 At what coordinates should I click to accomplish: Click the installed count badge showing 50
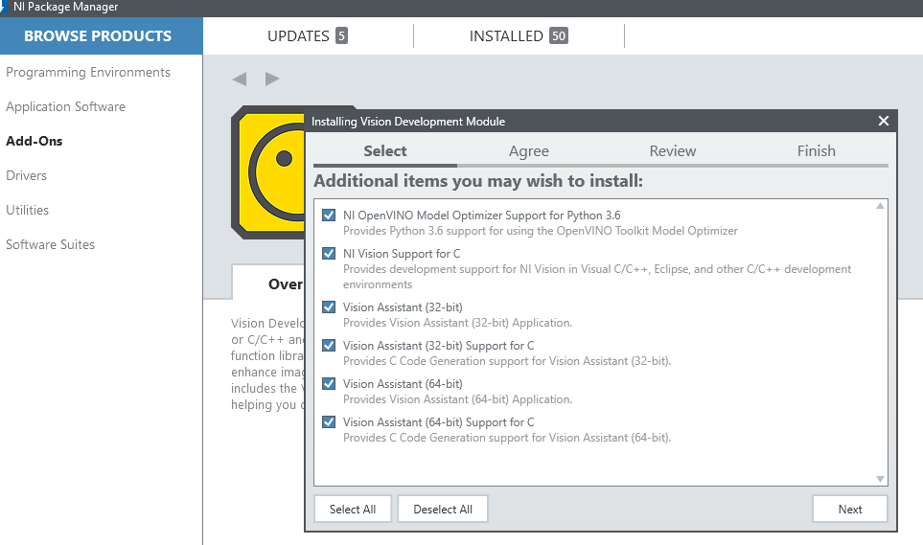pyautogui.click(x=559, y=35)
